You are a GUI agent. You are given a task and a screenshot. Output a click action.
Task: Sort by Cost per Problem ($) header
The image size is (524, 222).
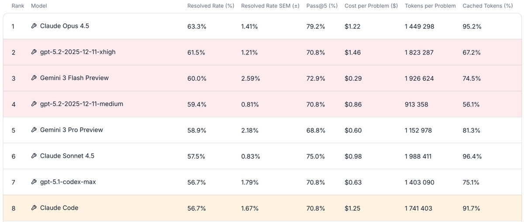(x=371, y=6)
